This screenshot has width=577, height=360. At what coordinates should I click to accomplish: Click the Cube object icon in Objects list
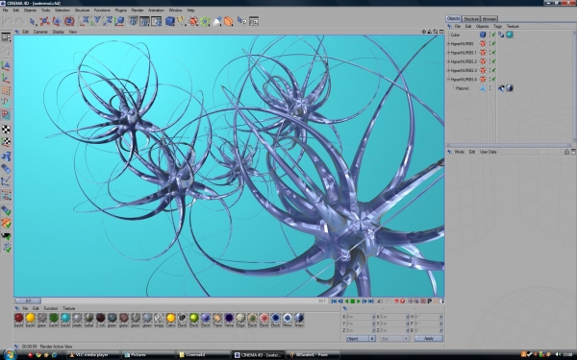(483, 35)
